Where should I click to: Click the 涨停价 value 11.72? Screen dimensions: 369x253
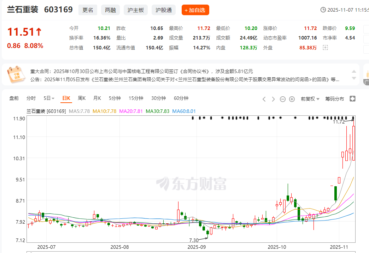310,28
